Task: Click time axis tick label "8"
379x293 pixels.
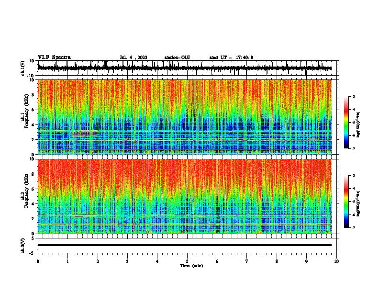Action: 277,261
